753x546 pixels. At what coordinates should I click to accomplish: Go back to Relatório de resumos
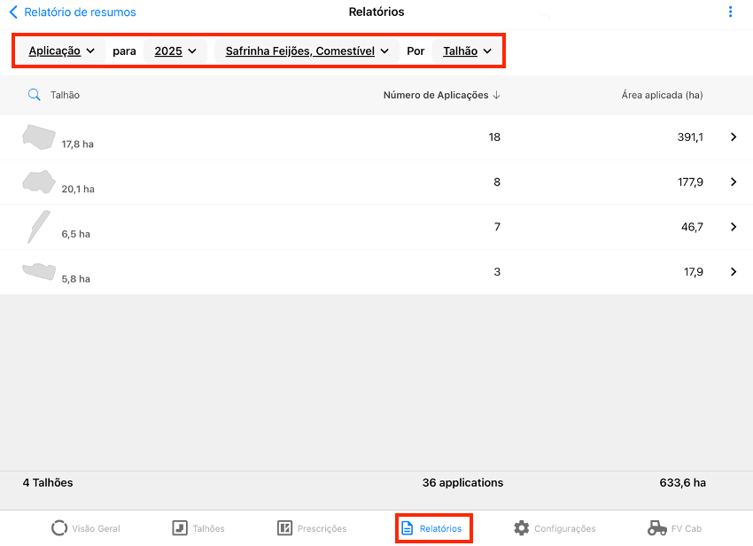pos(73,12)
